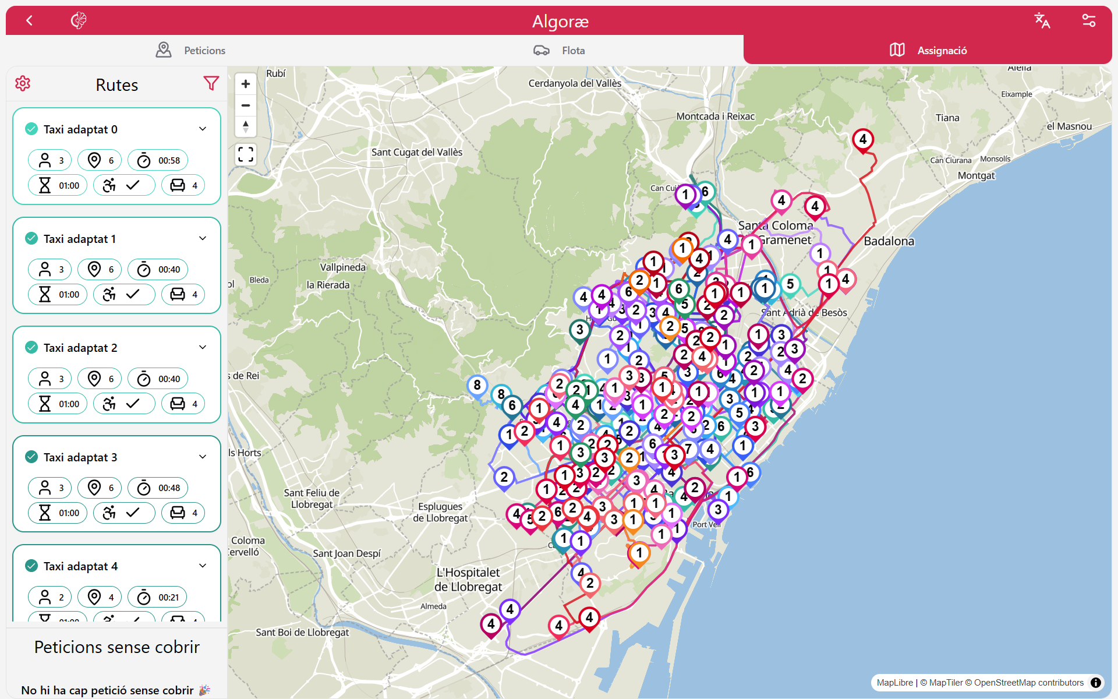Toggle Taxi adaptat 3 checkmark
Image resolution: width=1118 pixels, height=699 pixels.
click(31, 457)
